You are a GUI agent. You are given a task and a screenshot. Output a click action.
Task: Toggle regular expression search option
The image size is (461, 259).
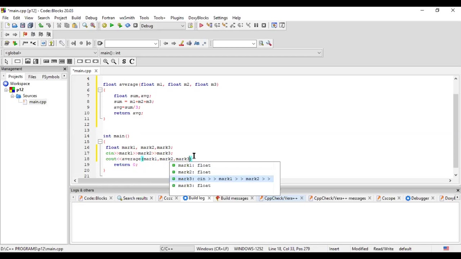(x=205, y=44)
